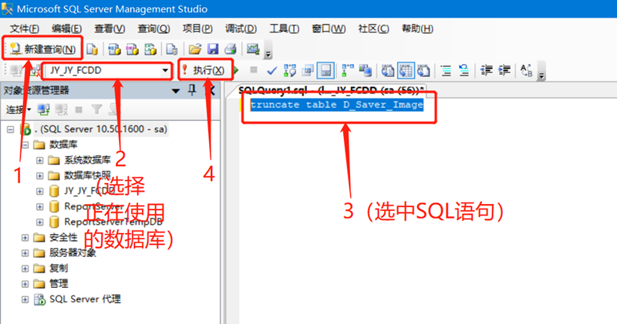Click the truncate table statement in editor
The width and height of the screenshot is (617, 324).
click(336, 105)
